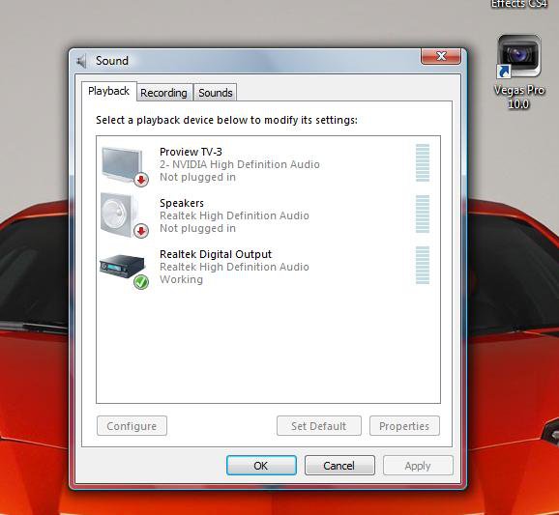Open device Properties button

pos(404,425)
